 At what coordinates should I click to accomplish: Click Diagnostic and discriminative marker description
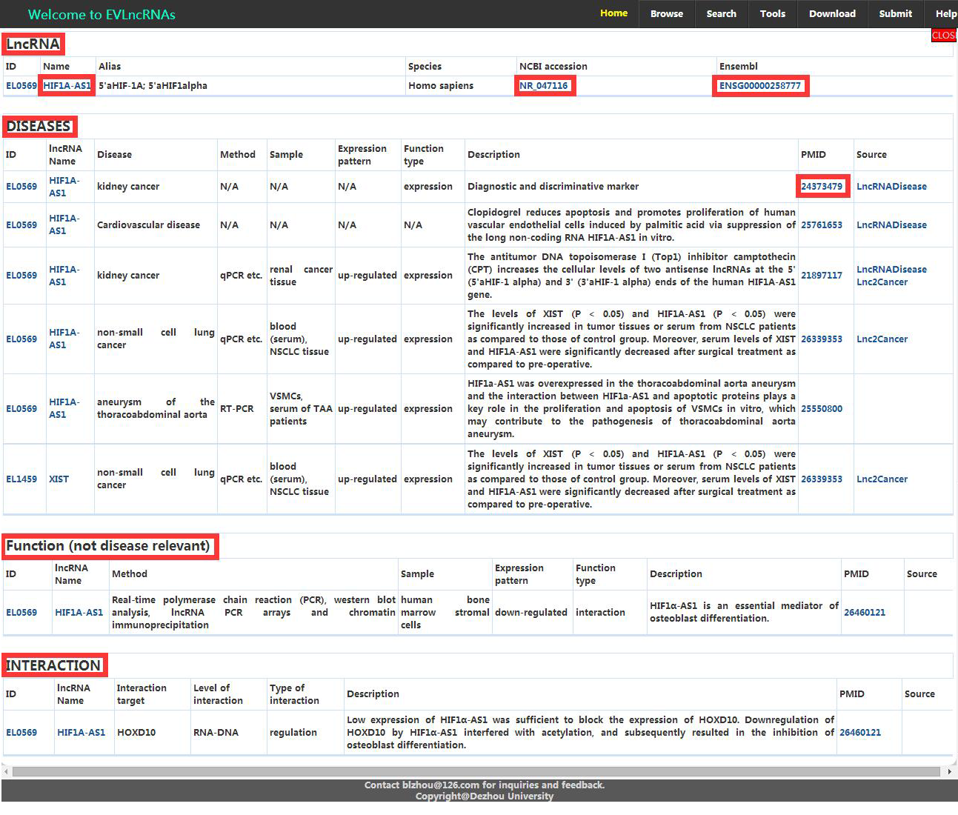(x=553, y=186)
